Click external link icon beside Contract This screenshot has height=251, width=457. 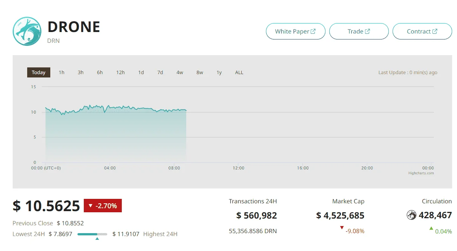click(x=435, y=31)
